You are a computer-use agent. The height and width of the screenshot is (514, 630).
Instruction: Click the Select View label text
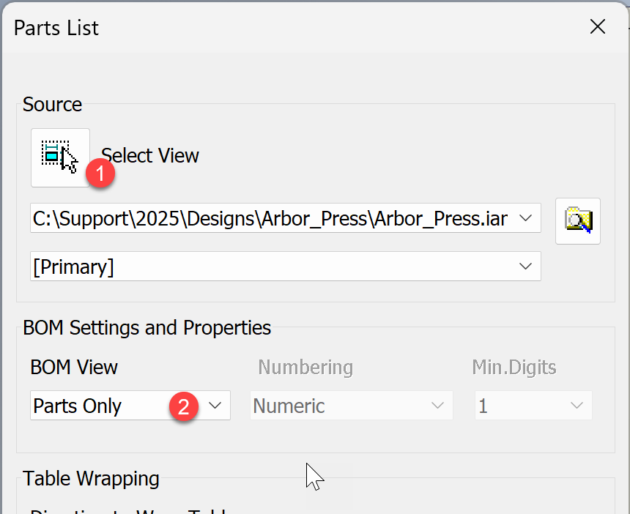(149, 154)
